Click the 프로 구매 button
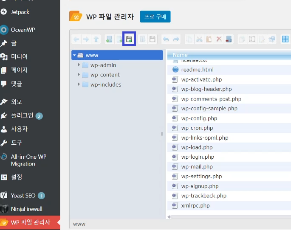 pos(155,17)
